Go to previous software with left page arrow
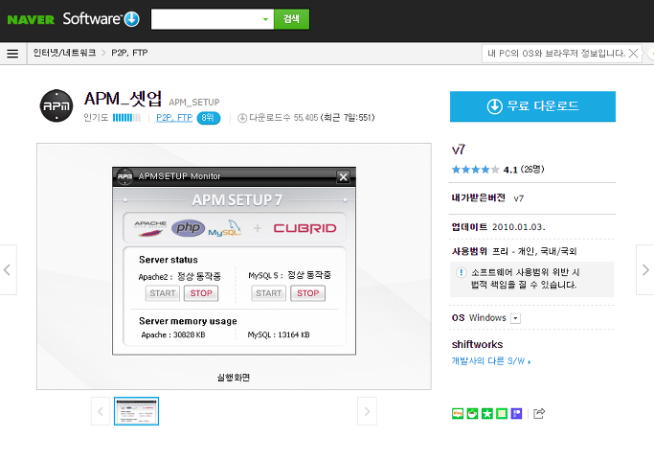This screenshot has width=654, height=461. tap(8, 269)
